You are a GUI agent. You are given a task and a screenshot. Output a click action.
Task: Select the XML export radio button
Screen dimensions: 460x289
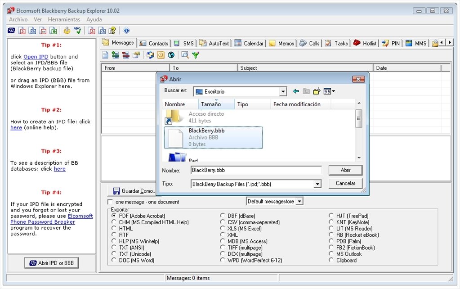[x=223, y=235]
